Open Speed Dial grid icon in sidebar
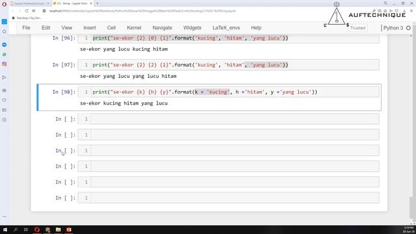Screen dimensions: 416x234 [5, 90]
